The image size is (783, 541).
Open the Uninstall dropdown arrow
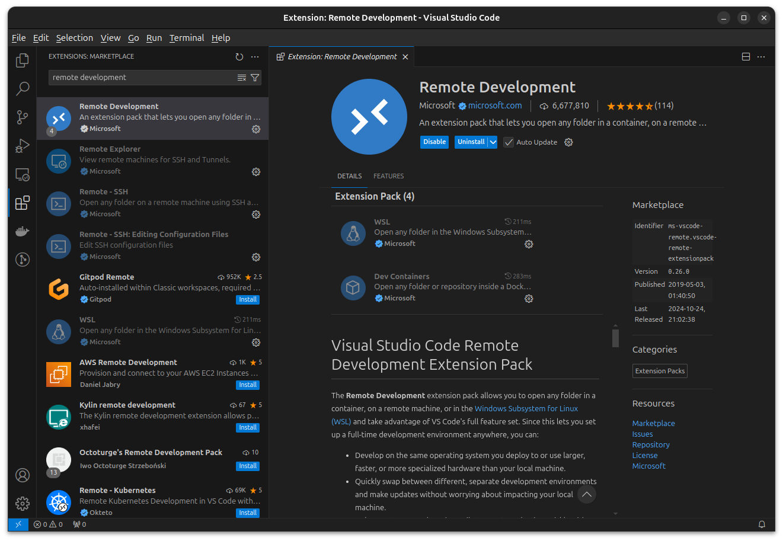(493, 142)
